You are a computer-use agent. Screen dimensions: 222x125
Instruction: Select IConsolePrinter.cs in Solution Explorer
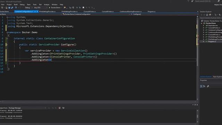[x=214, y=35]
